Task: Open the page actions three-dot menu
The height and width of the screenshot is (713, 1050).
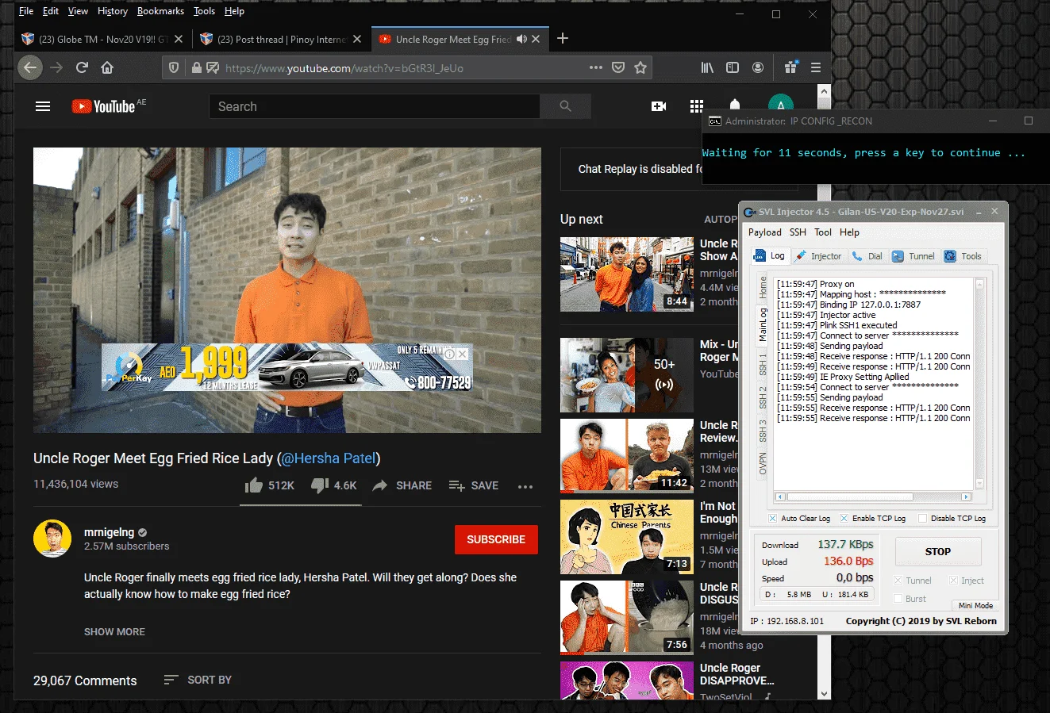Action: pyautogui.click(x=596, y=67)
